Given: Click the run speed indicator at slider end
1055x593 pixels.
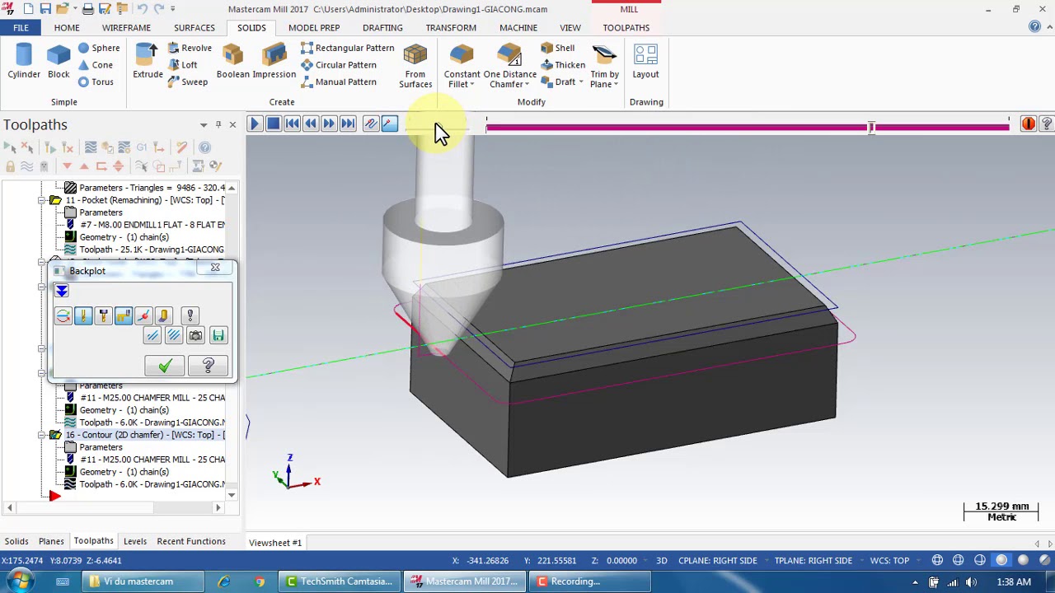Looking at the screenshot, I should 1028,124.
